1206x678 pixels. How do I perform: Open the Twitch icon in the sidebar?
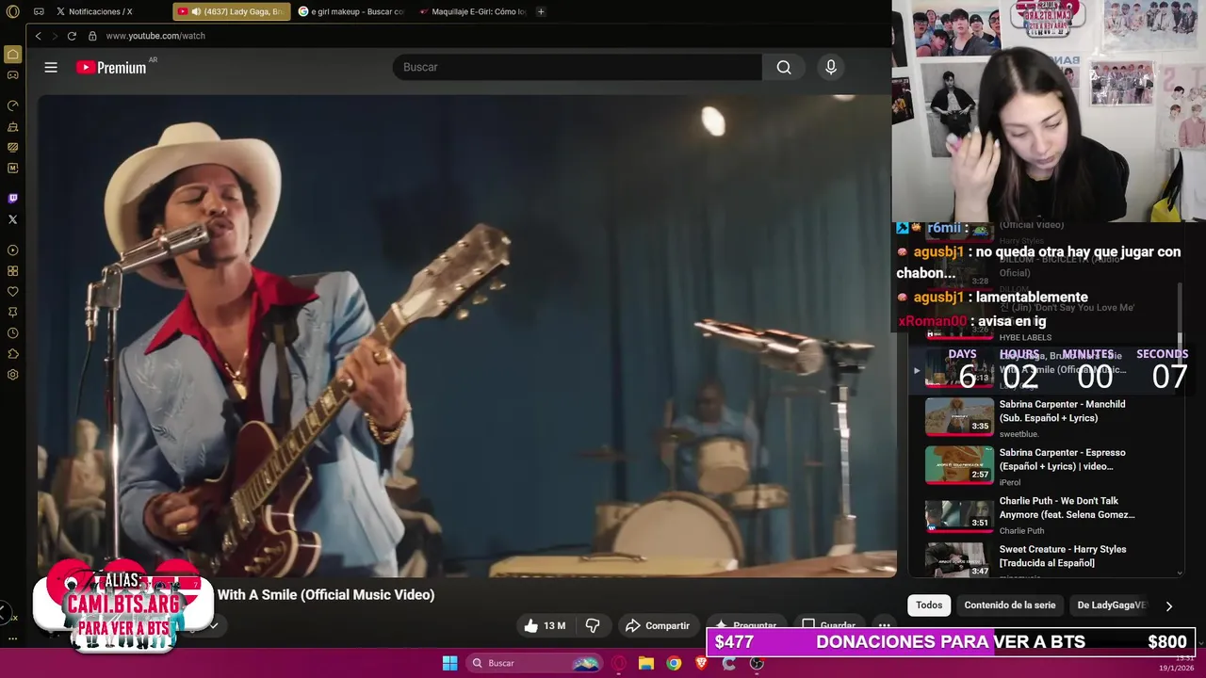[x=12, y=199]
